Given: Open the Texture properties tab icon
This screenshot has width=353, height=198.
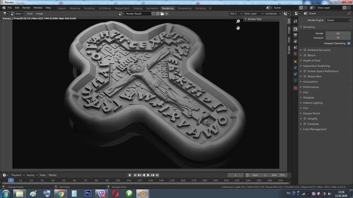Looking at the screenshot, I should click(x=296, y=88).
